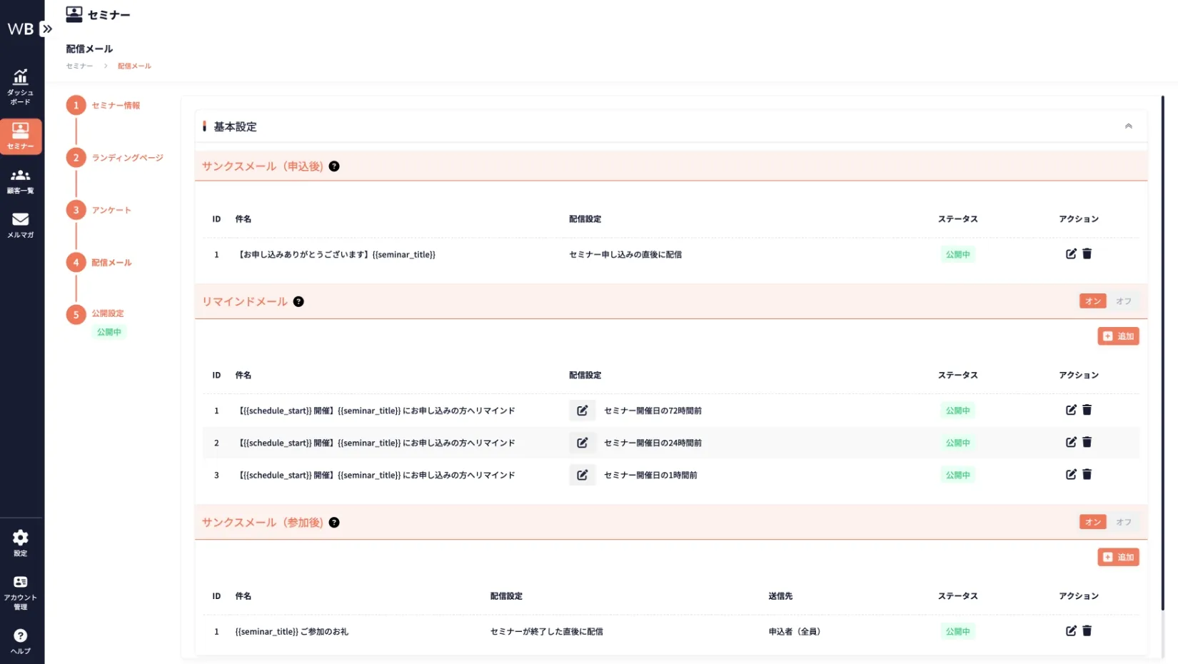Click 公開中 status of ご参加のお礼 row
This screenshot has height=664, width=1178.
pos(957,631)
